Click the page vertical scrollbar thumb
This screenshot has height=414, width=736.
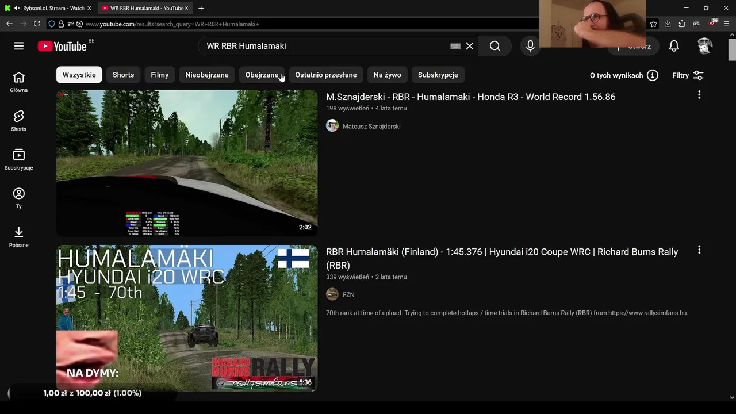point(732,49)
